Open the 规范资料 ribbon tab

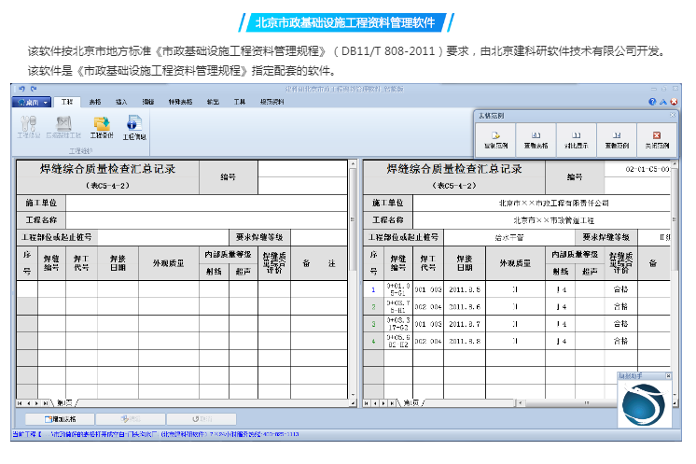(x=271, y=102)
